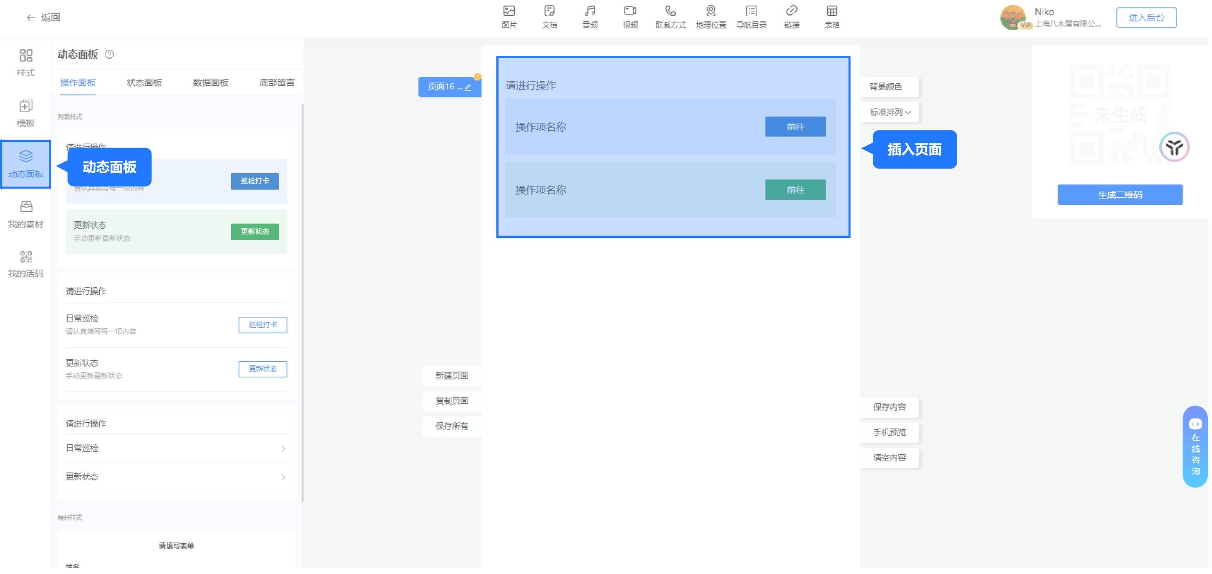Add a map with 地理位置 icon

tap(711, 17)
